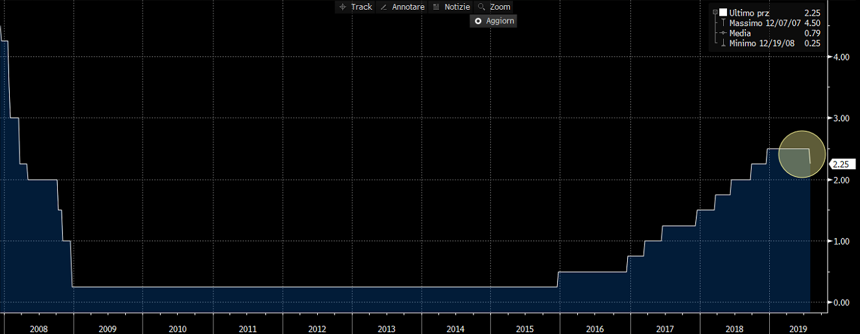Click the 2010 year label on time axis
Screen dimensions: 860x334
tap(178, 329)
